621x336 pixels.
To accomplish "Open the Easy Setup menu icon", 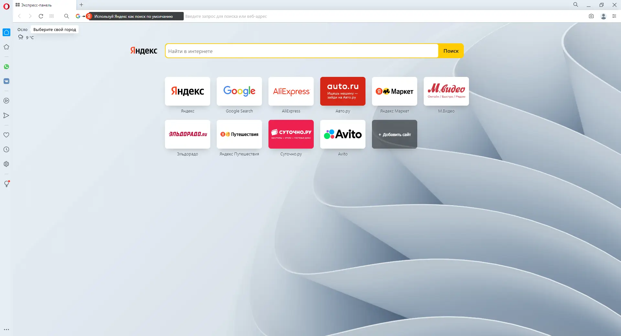I will click(x=614, y=16).
